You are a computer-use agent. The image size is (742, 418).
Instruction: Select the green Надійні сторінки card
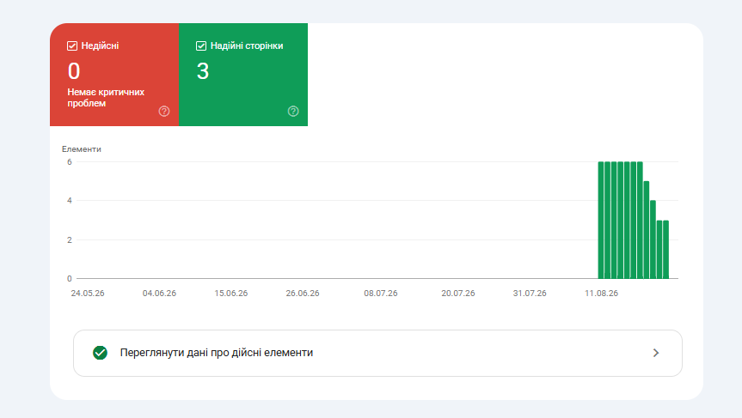[243, 75]
